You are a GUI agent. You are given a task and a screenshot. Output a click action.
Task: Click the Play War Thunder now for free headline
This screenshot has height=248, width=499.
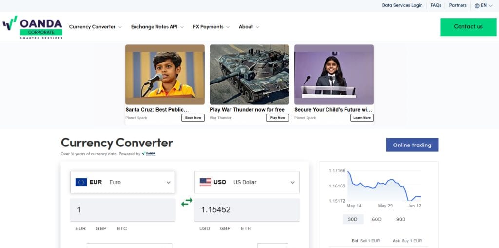(247, 110)
